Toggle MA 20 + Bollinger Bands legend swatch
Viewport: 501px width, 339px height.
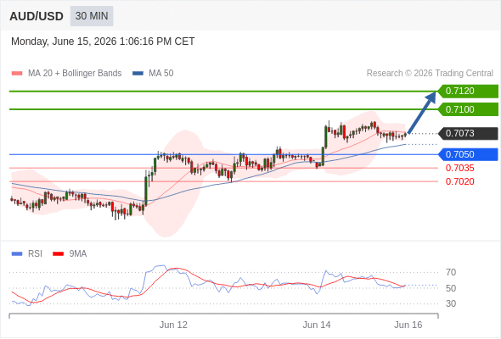tap(17, 74)
